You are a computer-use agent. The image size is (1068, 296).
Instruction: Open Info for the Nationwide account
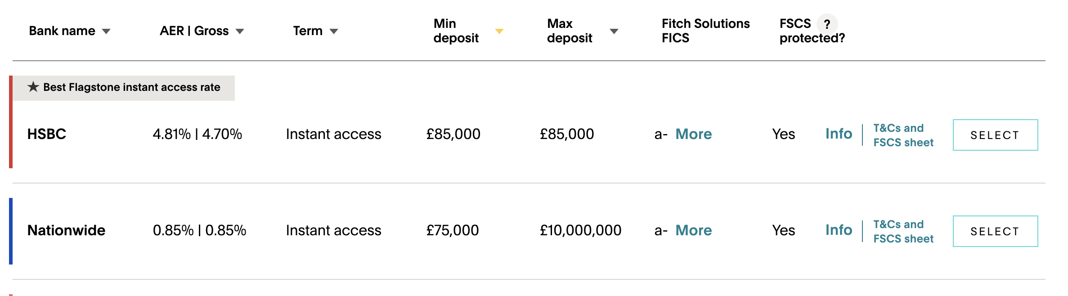839,230
